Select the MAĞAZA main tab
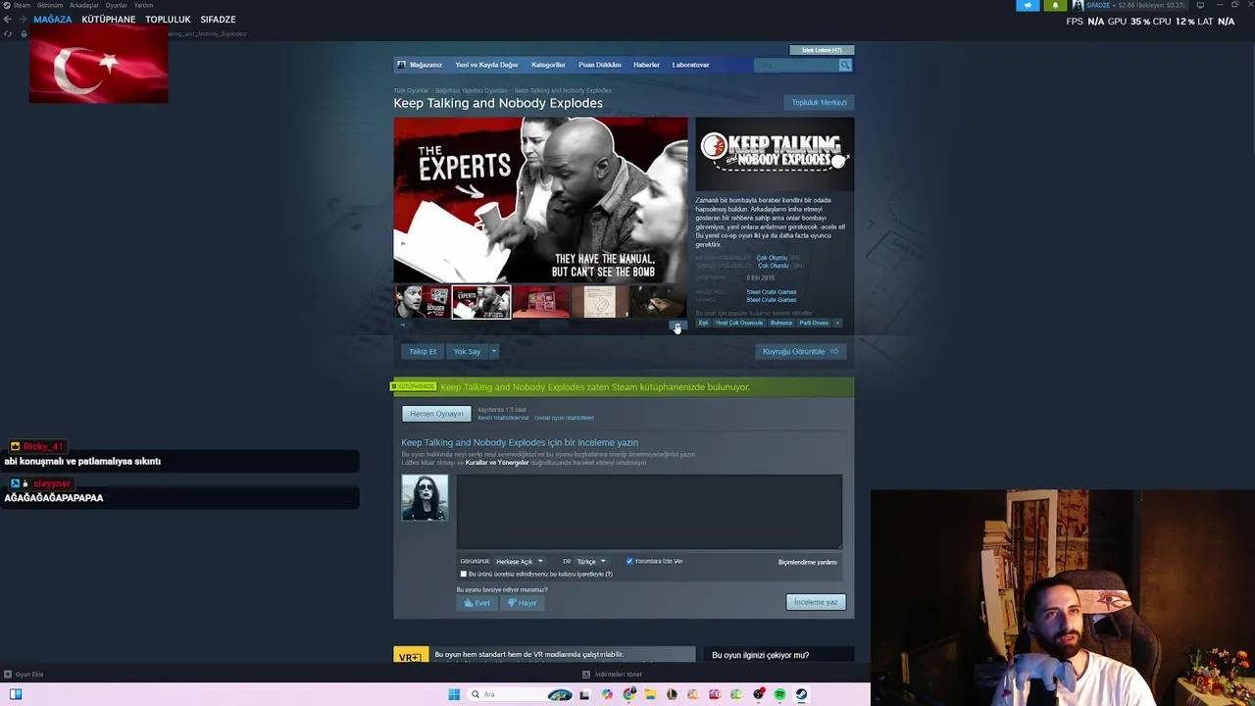1255x706 pixels. click(52, 20)
